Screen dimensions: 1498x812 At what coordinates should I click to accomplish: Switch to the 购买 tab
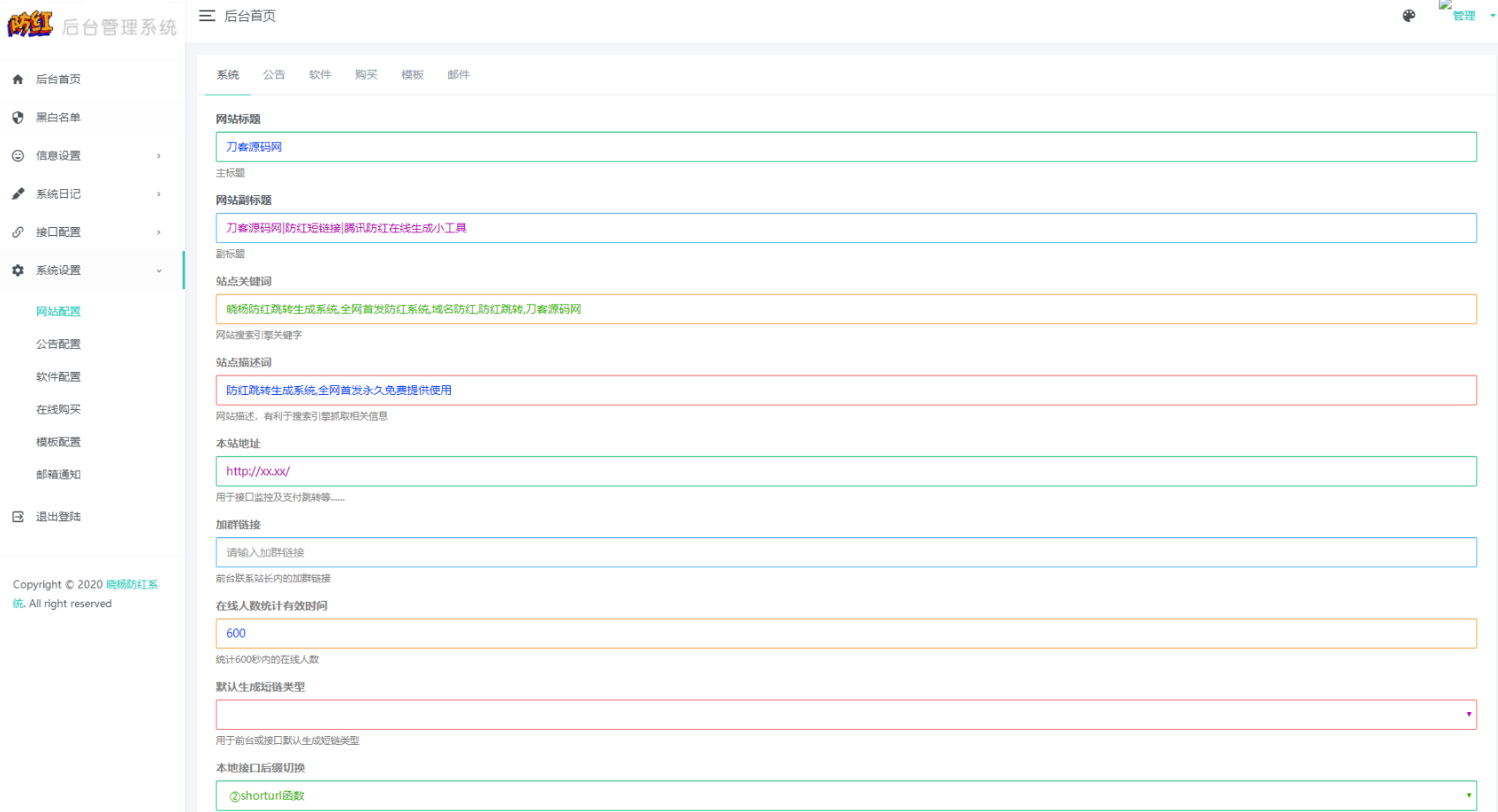pyautogui.click(x=366, y=75)
